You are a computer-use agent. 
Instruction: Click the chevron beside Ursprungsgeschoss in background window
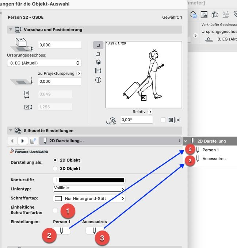click(x=195, y=36)
